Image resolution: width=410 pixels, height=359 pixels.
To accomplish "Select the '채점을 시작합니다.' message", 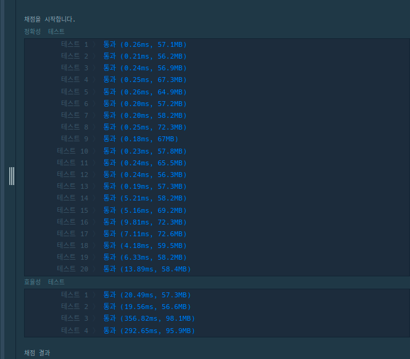I will pyautogui.click(x=49, y=19).
